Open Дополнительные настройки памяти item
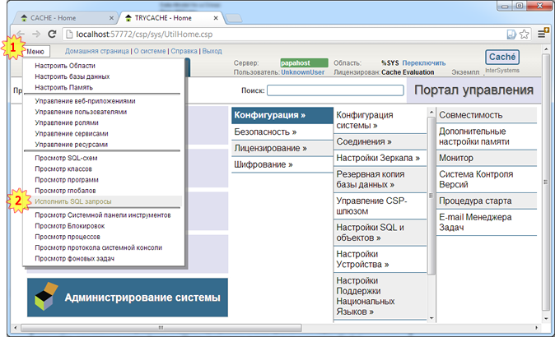This screenshot has width=555, height=337. tap(487, 136)
